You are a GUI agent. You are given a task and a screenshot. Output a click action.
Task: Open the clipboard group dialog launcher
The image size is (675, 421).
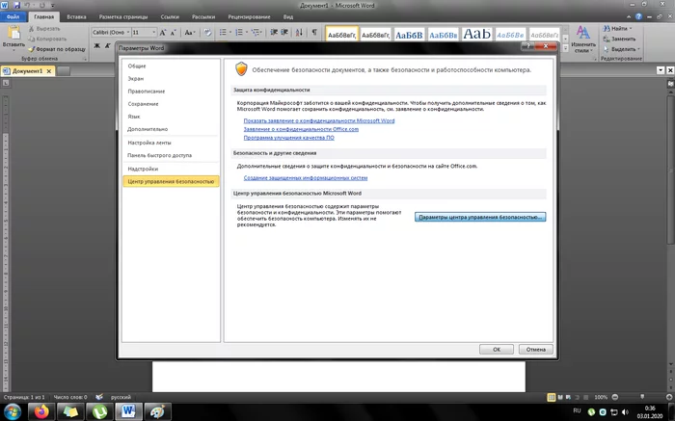pyautogui.click(x=85, y=59)
